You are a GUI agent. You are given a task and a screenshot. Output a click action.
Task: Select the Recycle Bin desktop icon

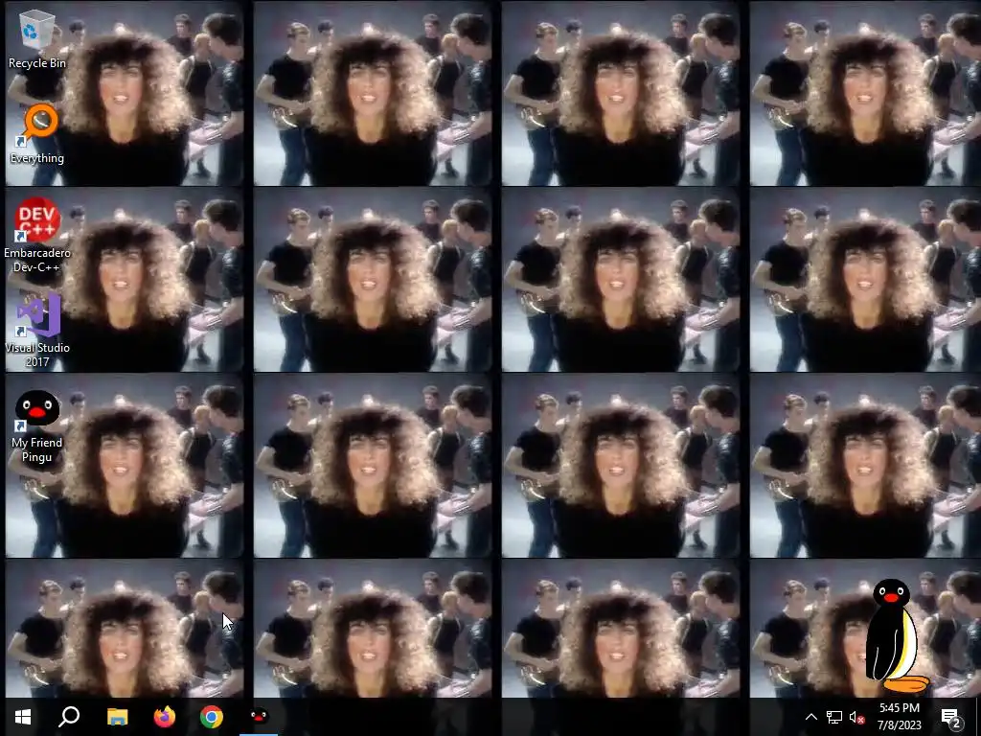[x=37, y=38]
